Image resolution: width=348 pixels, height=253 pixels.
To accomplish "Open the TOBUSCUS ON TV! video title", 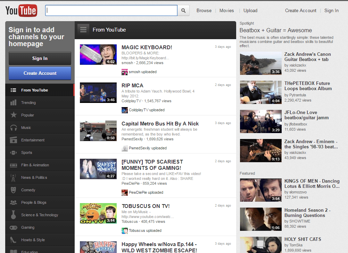I will tap(146, 206).
